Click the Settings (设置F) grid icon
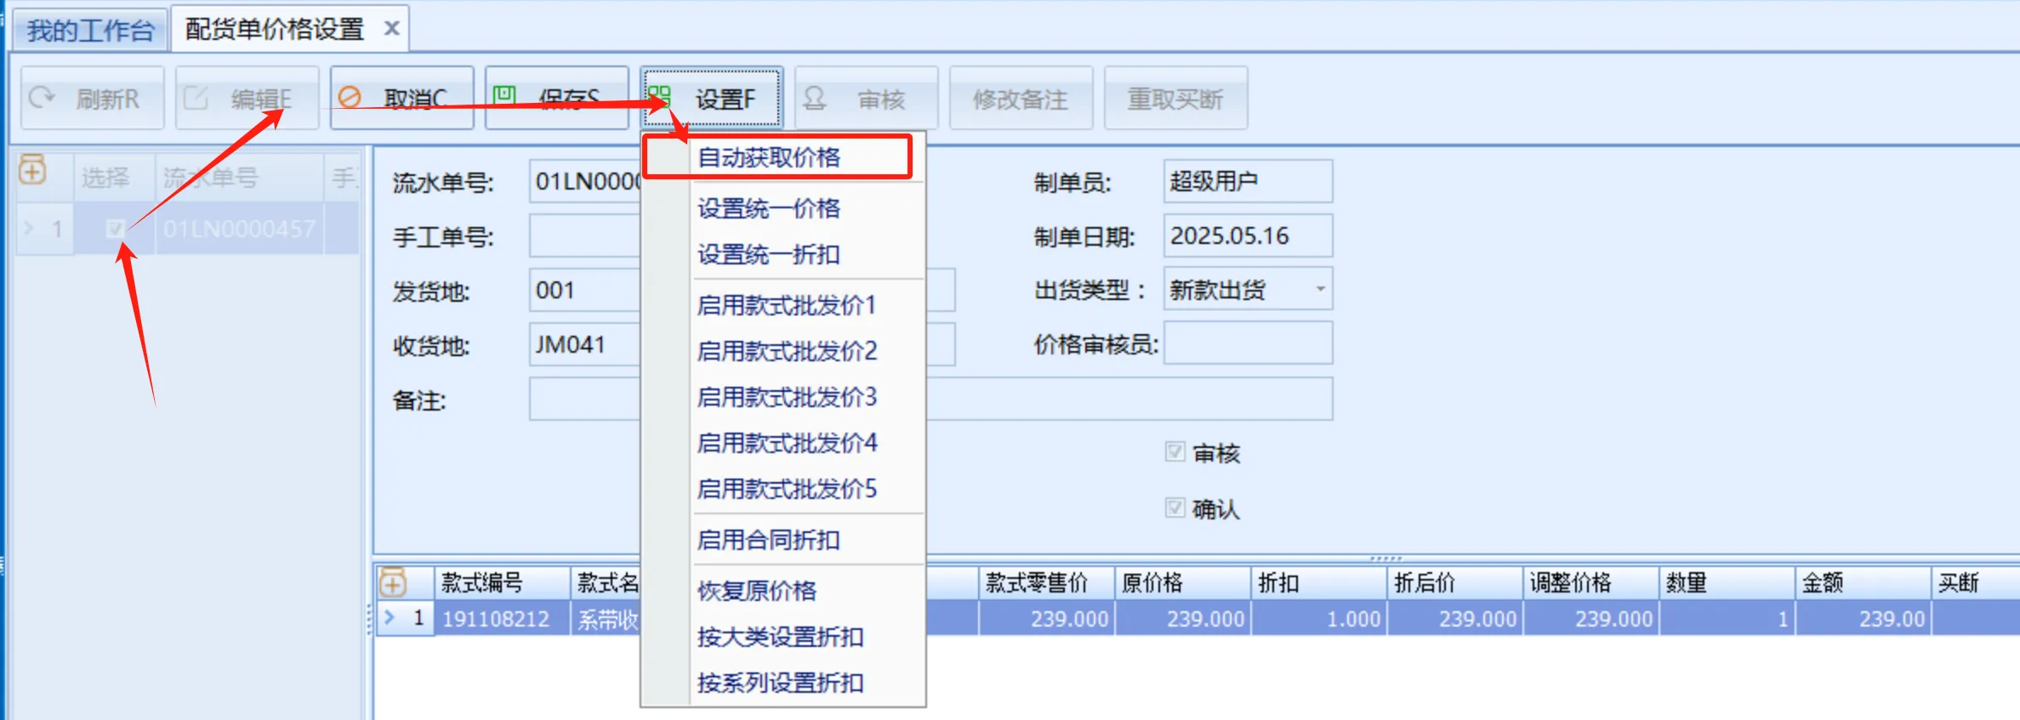The image size is (2020, 720). click(x=659, y=97)
